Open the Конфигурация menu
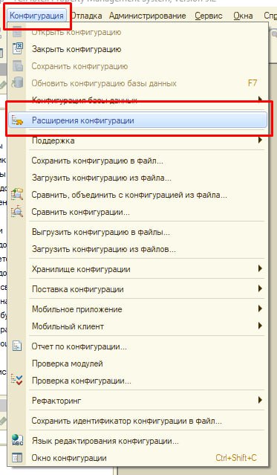 tap(36, 16)
